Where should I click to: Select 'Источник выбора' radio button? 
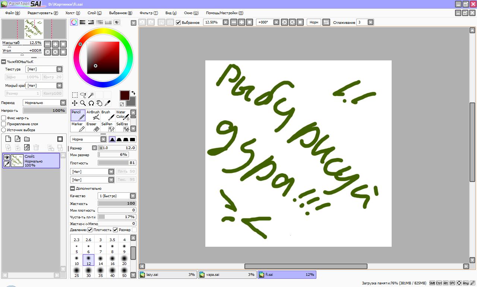(x=4, y=130)
